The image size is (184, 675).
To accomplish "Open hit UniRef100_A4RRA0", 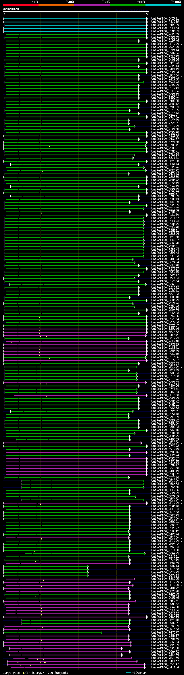I will (165, 25).
